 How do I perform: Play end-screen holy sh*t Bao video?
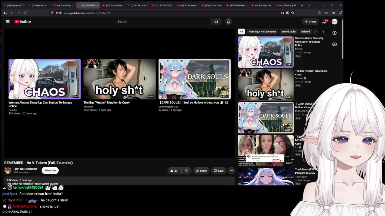pos(119,79)
